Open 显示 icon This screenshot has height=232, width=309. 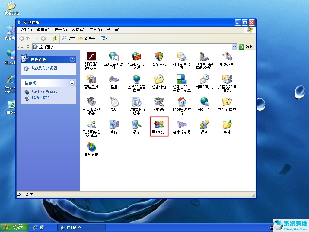[136, 127]
